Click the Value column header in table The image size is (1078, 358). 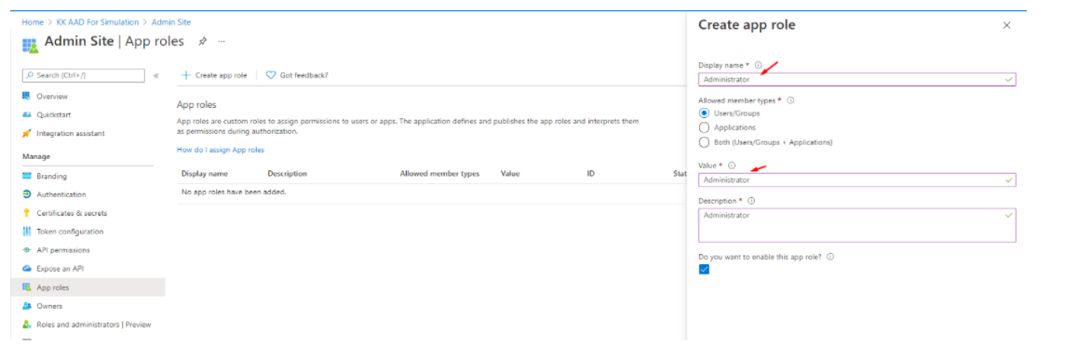coord(509,174)
